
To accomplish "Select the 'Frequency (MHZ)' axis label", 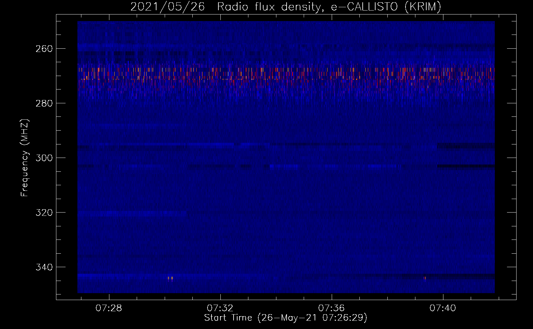I will click(25, 158).
